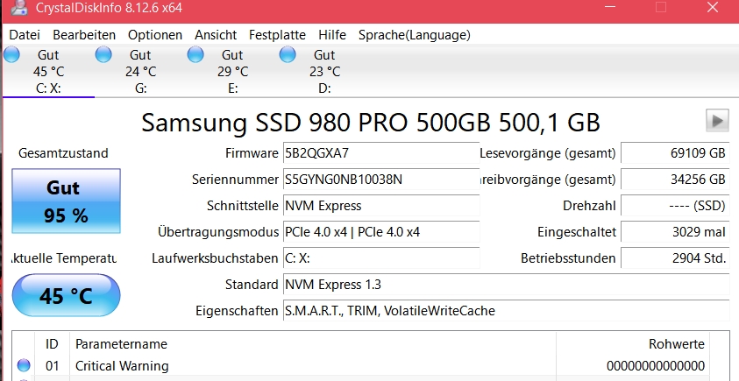Click Betriebsstunden value 2904 Std.

click(x=675, y=258)
